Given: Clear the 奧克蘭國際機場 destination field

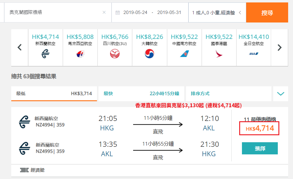Looking at the screenshot, I should tap(104, 12).
